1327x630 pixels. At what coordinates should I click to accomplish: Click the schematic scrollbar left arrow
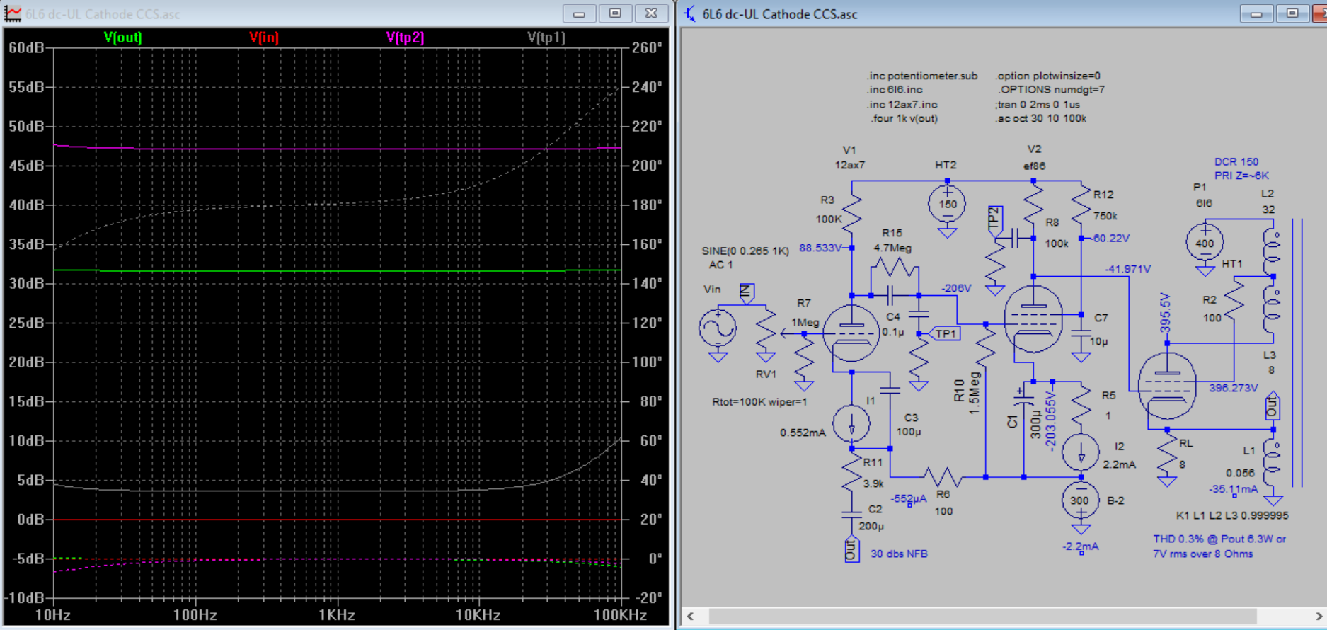pyautogui.click(x=691, y=616)
